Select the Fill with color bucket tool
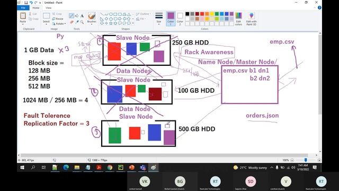 pyautogui.click(x=77, y=16)
